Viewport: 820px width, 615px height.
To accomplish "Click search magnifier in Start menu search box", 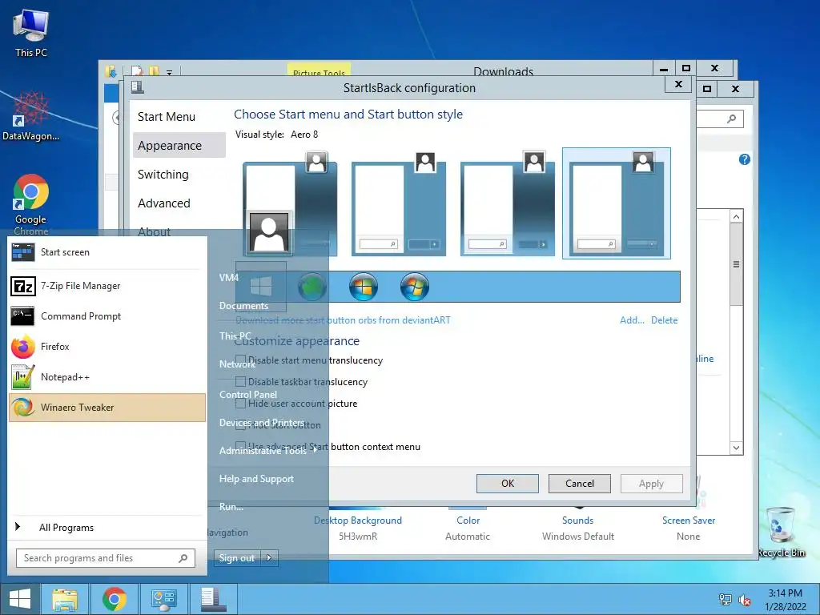I will pos(183,558).
